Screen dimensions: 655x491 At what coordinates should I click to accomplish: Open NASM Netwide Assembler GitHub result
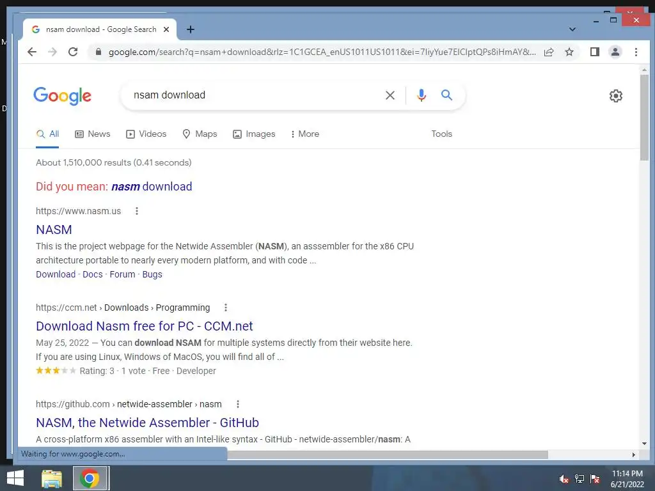coord(148,423)
